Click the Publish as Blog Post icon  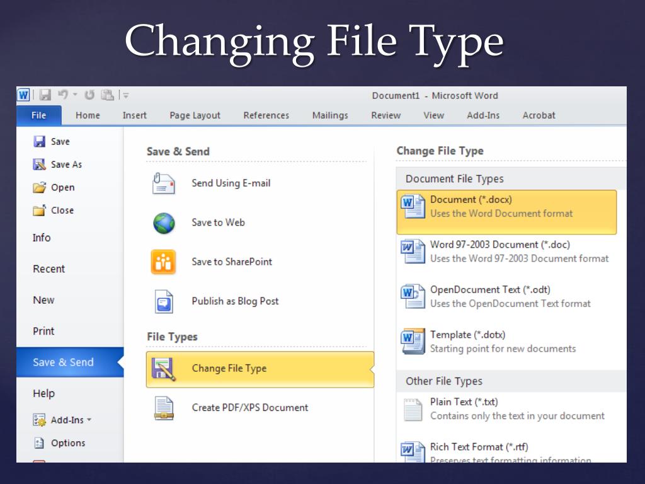(164, 301)
